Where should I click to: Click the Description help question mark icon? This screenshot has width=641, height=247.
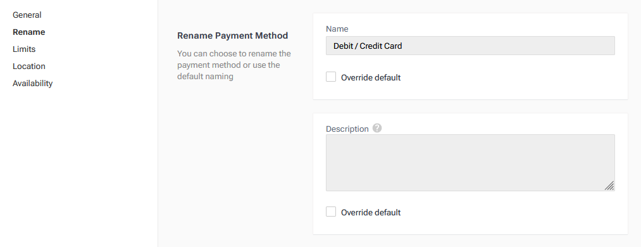click(377, 129)
